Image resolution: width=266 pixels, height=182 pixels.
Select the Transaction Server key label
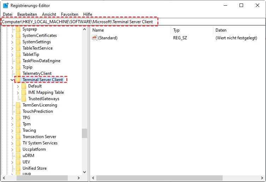40,137
